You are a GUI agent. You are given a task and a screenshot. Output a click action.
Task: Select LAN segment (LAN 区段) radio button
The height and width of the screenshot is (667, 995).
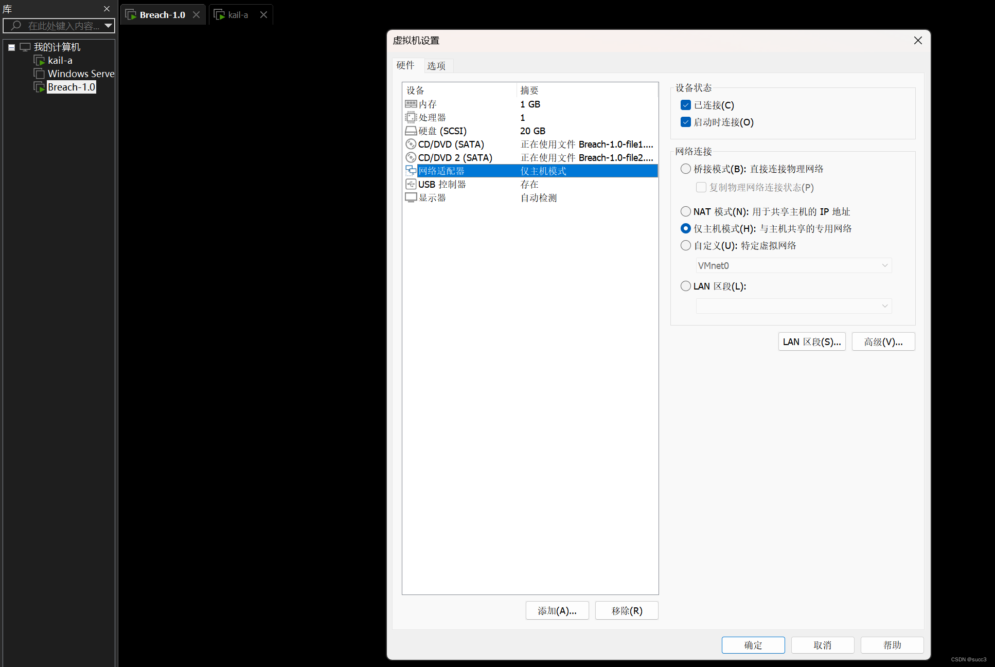pyautogui.click(x=686, y=286)
